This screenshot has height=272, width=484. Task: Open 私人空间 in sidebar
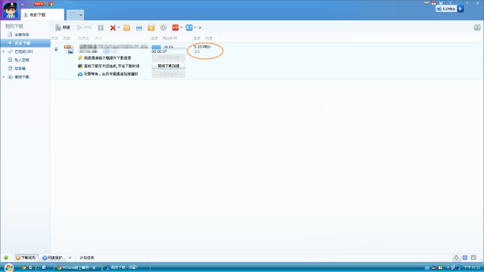point(22,60)
